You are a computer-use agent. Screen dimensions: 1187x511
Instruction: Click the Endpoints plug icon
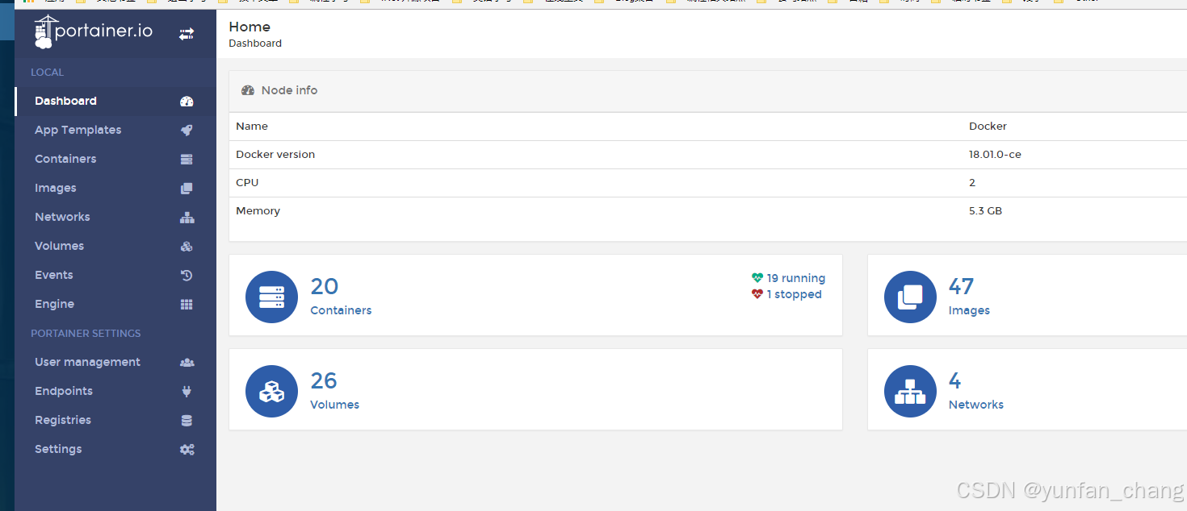pyautogui.click(x=187, y=392)
